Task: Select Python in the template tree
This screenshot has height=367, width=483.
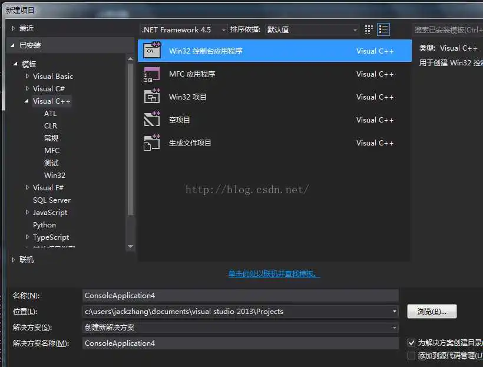Action: pyautogui.click(x=44, y=225)
